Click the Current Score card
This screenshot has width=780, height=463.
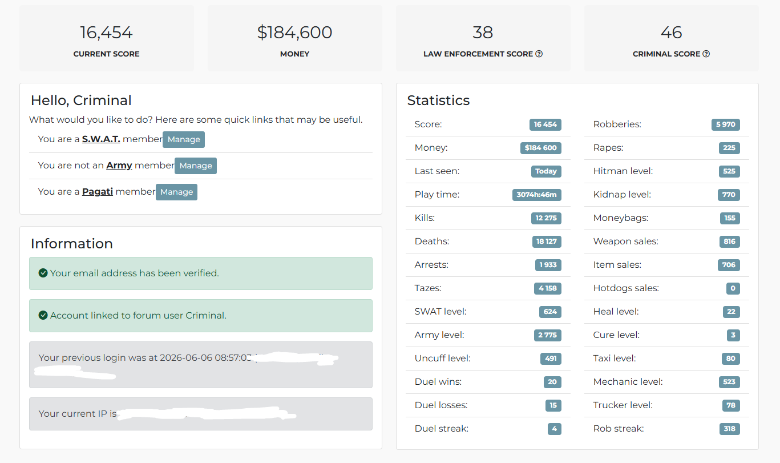click(107, 39)
